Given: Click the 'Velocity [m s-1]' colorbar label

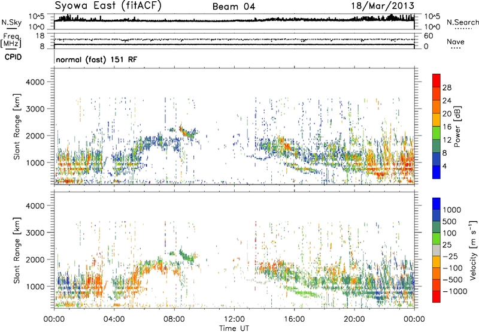Looking at the screenshot, I should (473, 250).
